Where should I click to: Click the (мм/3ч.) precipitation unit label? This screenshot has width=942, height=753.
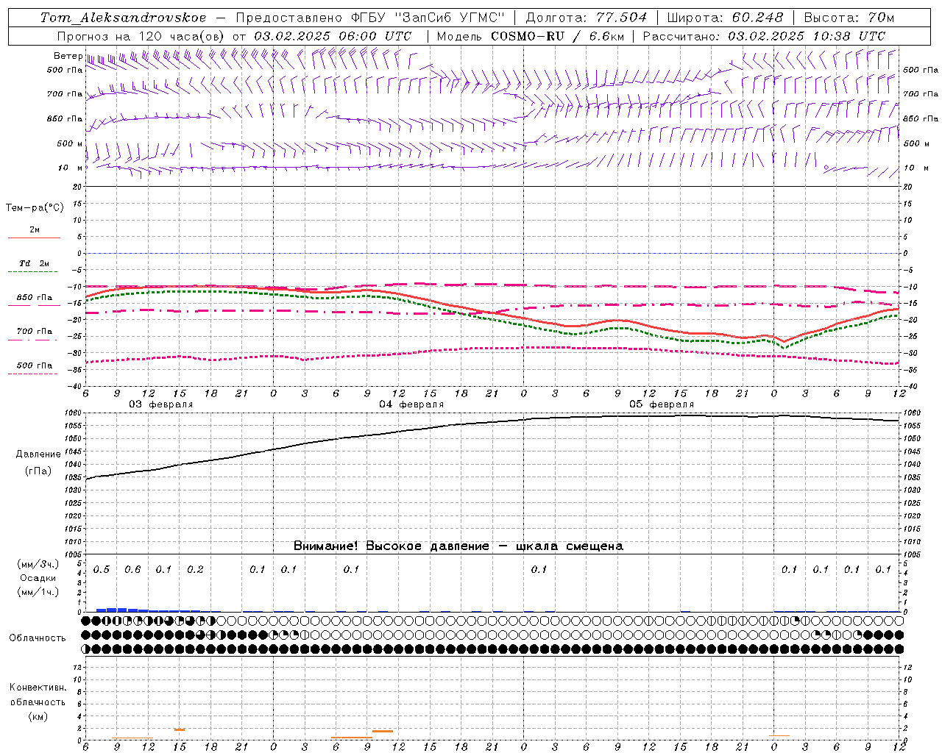(38, 564)
